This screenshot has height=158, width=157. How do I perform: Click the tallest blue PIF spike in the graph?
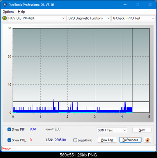(53, 106)
